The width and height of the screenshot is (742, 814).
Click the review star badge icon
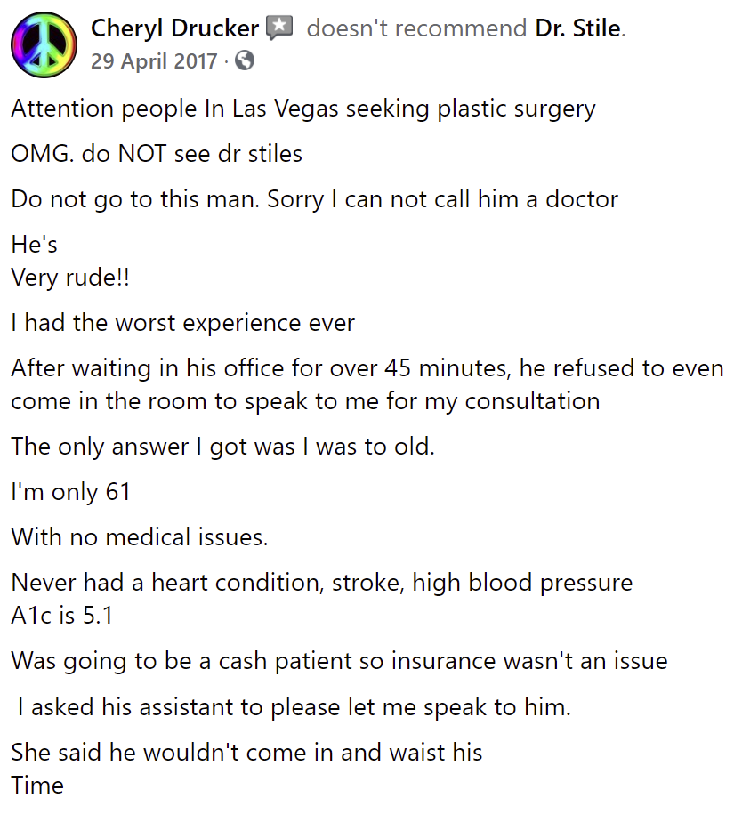click(x=279, y=28)
